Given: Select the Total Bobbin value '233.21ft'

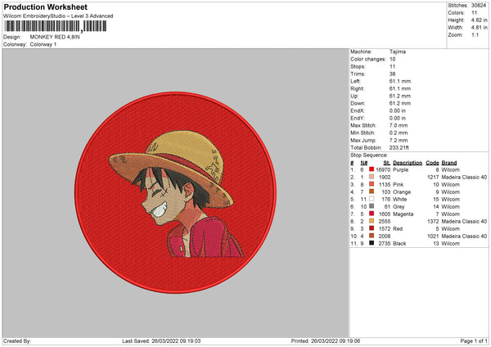Looking at the screenshot, I should 399,147.
